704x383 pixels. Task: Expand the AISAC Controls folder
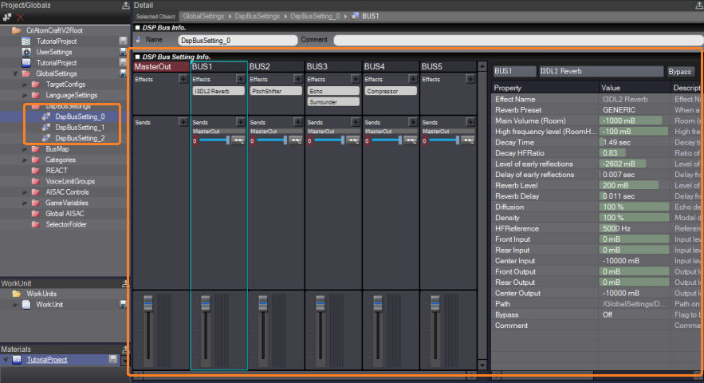[26, 192]
